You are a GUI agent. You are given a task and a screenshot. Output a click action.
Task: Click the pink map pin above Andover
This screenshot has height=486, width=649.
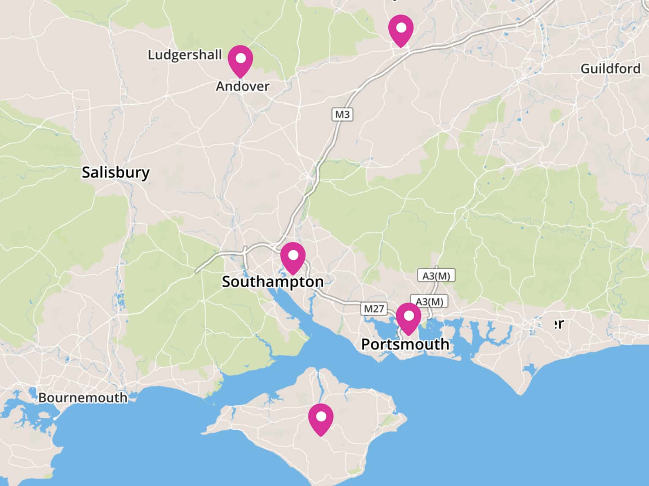(240, 61)
